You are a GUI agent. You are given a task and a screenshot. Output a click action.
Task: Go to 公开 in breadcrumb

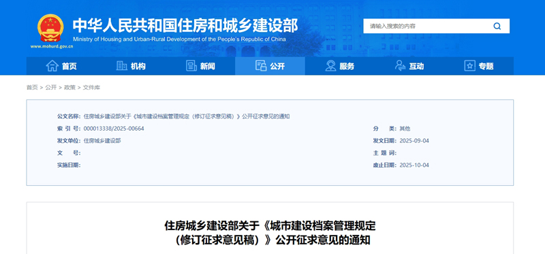pyautogui.click(x=50, y=88)
